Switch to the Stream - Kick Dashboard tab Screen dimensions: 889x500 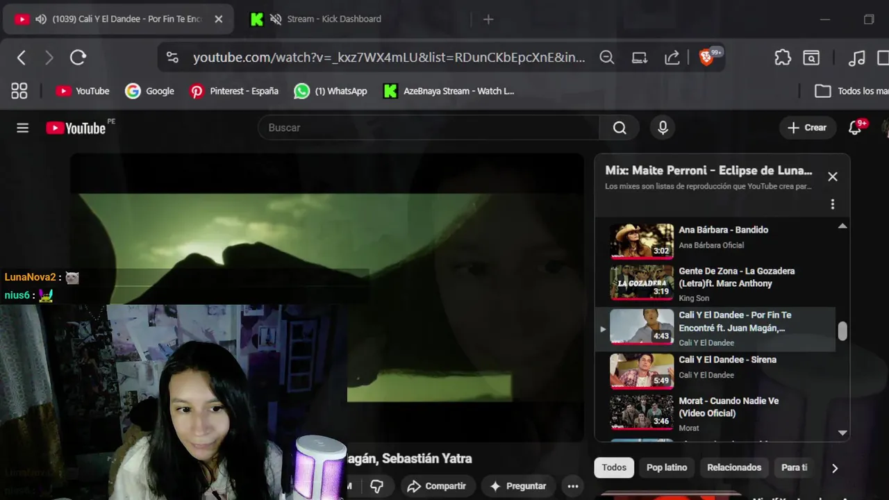[334, 19]
